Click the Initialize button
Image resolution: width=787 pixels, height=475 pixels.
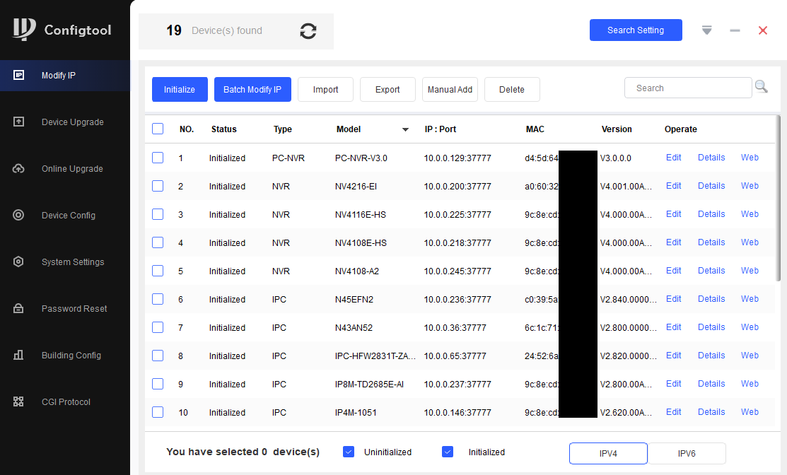pos(180,89)
